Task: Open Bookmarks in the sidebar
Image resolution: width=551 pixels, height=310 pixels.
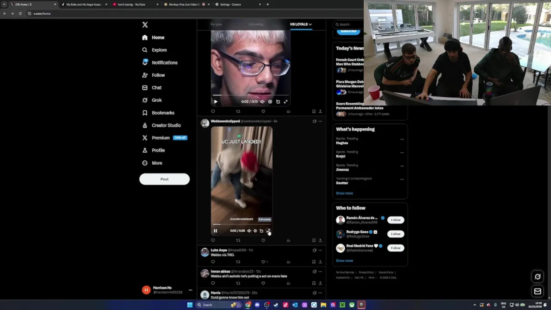Action: [x=158, y=113]
